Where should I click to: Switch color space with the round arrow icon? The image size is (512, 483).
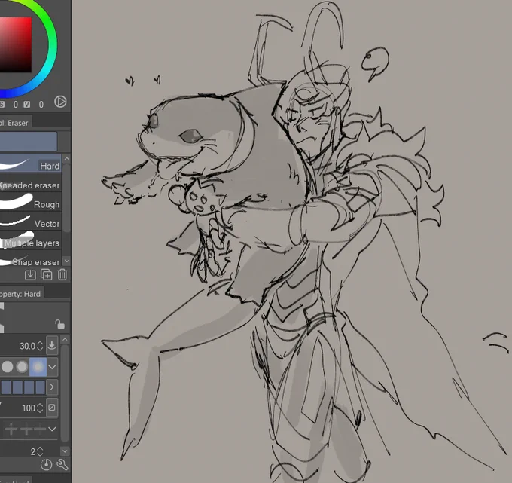(60, 102)
